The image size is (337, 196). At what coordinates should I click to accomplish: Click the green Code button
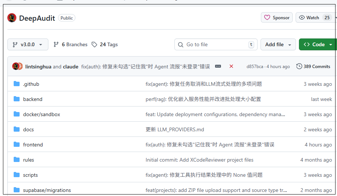pos(314,44)
